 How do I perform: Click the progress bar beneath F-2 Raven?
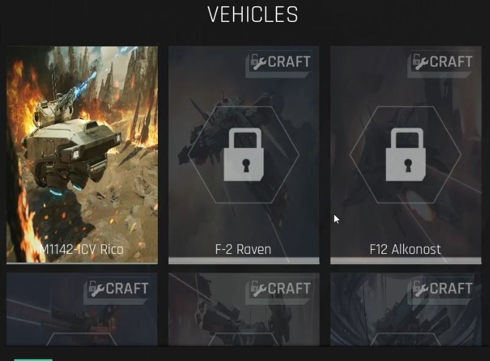243,261
